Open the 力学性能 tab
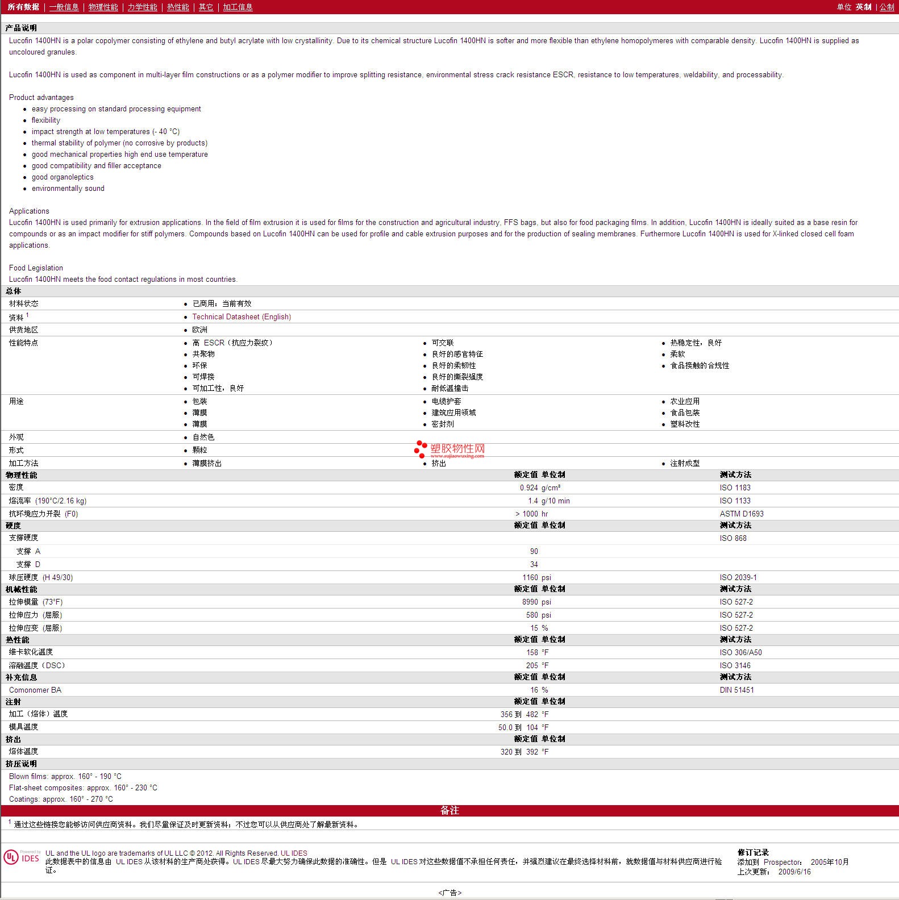Viewport: 899px width, 900px height. [x=142, y=7]
